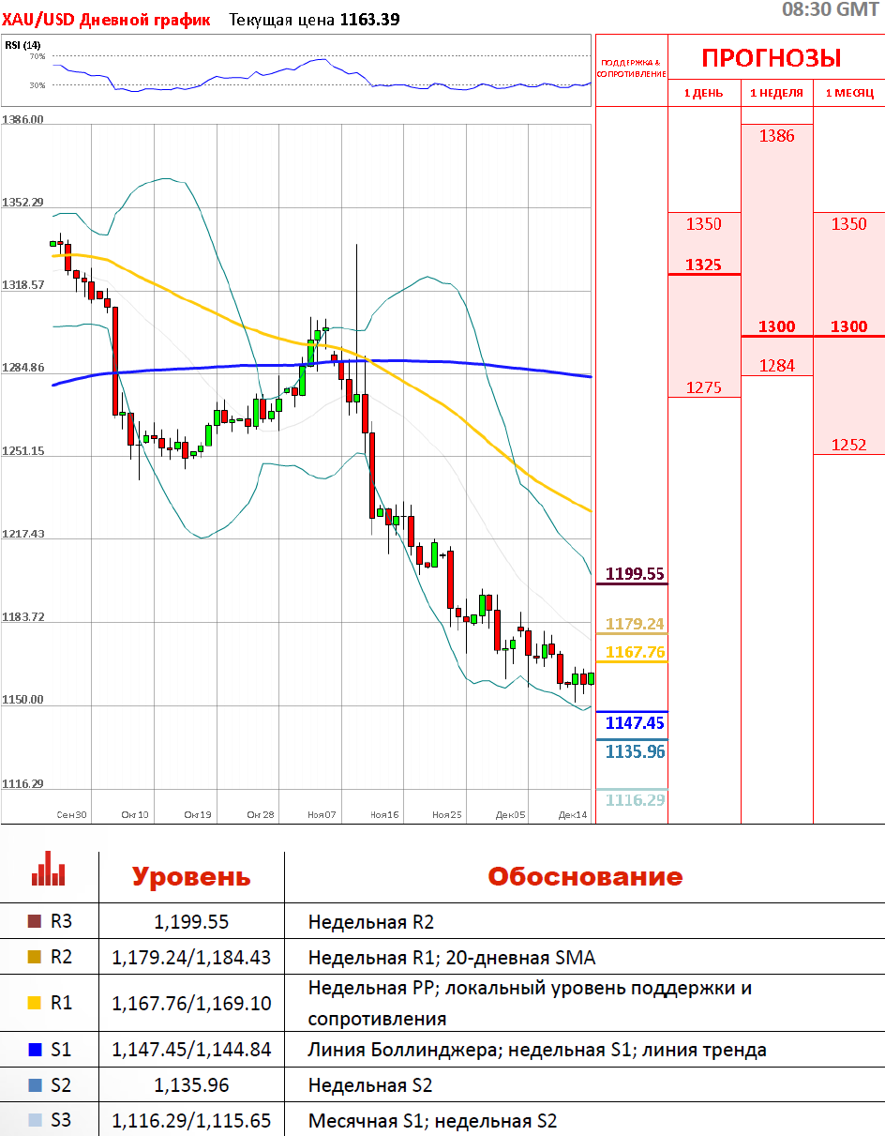This screenshot has width=885, height=1136.
Task: Click the Уровень column header
Action: (191, 877)
